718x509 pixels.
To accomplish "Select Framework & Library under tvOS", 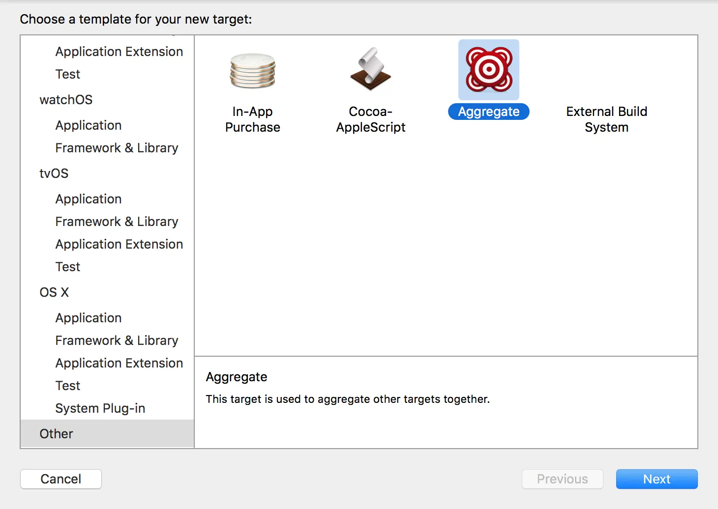I will 117,222.
